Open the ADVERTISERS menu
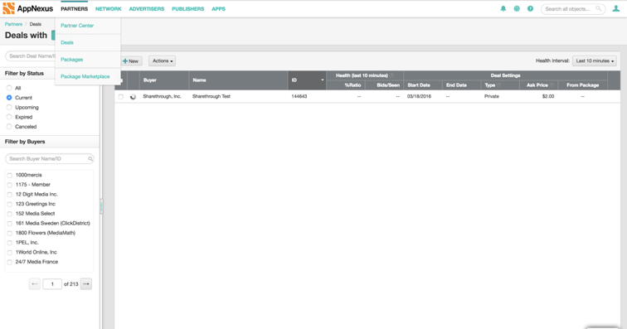This screenshot has width=627, height=329. coord(146,9)
